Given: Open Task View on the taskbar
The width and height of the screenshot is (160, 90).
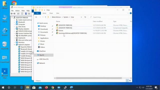Looking at the screenshot, I should 15,87.
